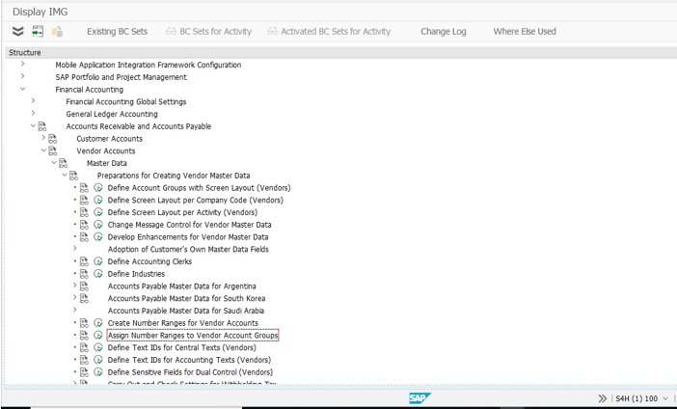Execute Assign Number Ranges to Vendor Account Groups icon

pos(98,335)
